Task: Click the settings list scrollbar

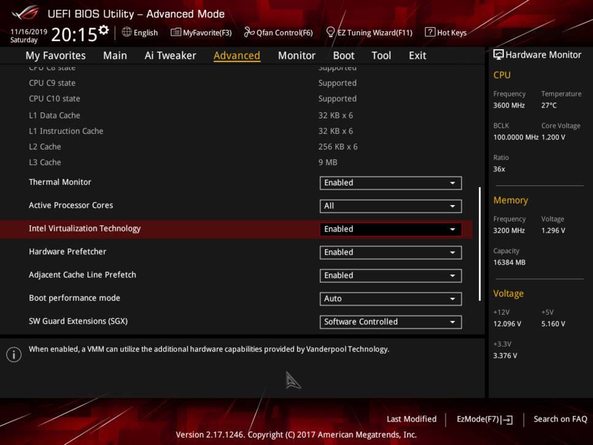Action: pos(479,244)
